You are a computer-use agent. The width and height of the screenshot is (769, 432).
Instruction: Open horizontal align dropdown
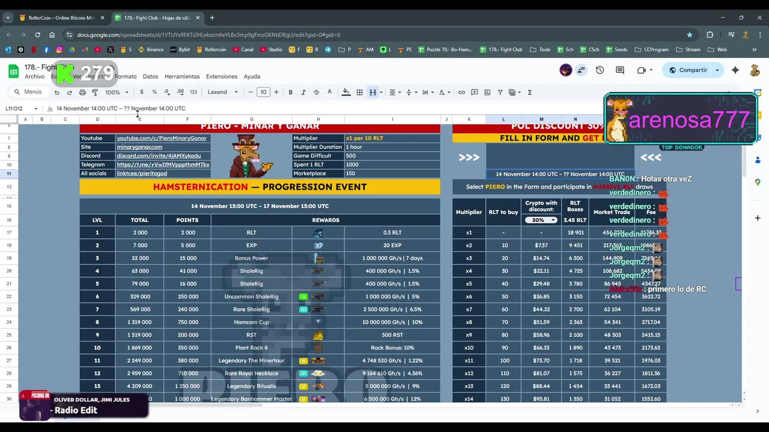pyautogui.click(x=394, y=92)
